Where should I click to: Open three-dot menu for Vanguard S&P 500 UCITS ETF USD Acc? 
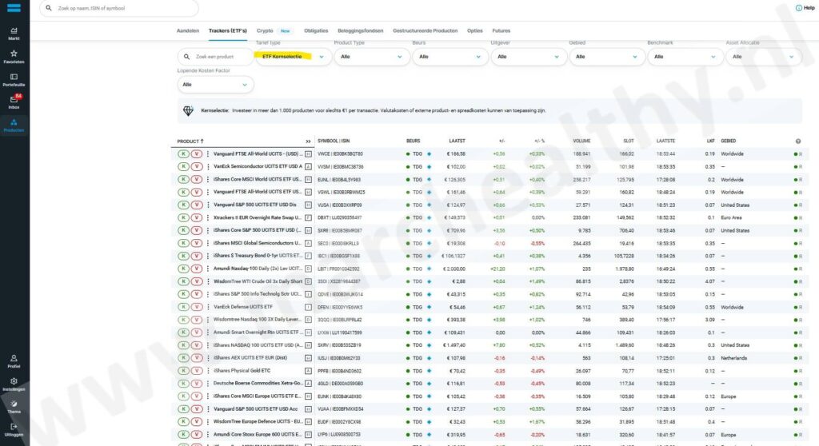208,409
